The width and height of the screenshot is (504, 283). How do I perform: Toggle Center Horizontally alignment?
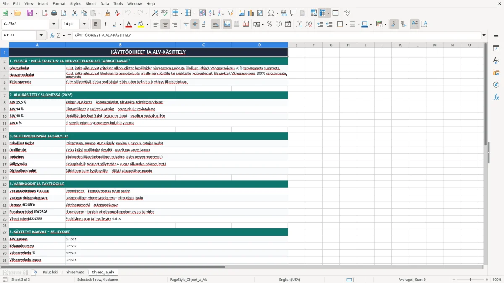coord(165,24)
